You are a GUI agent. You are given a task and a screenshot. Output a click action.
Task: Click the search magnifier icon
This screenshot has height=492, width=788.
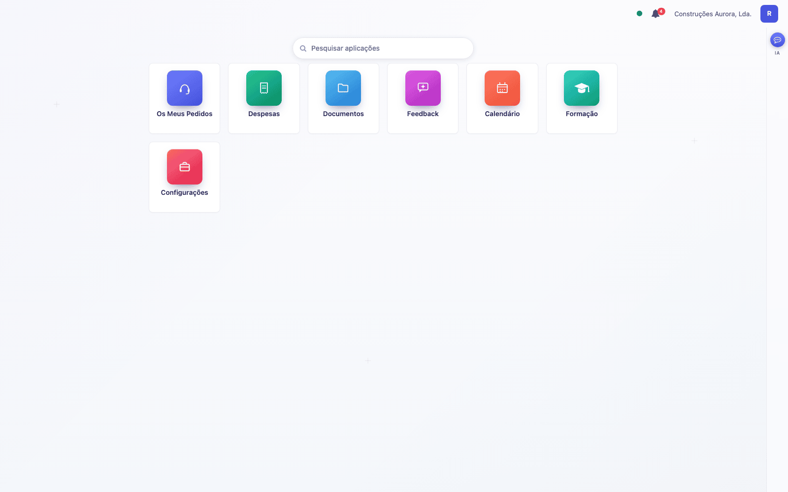303,49
